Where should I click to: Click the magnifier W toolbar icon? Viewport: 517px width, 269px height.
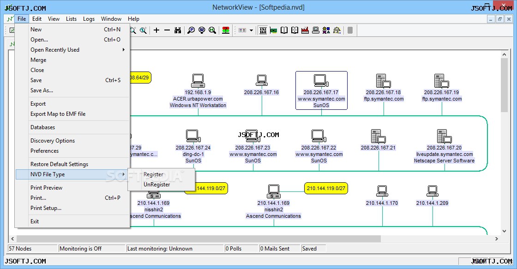(x=202, y=30)
